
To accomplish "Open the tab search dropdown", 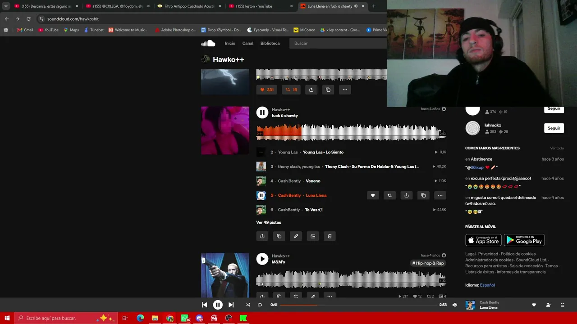I will (x=6, y=6).
